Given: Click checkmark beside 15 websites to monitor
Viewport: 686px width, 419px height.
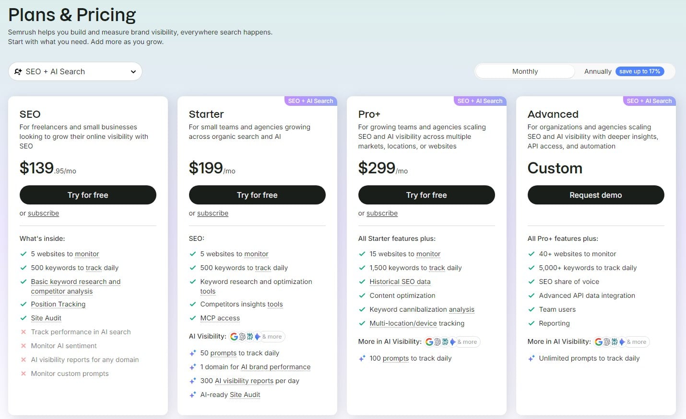Looking at the screenshot, I should click(x=362, y=254).
